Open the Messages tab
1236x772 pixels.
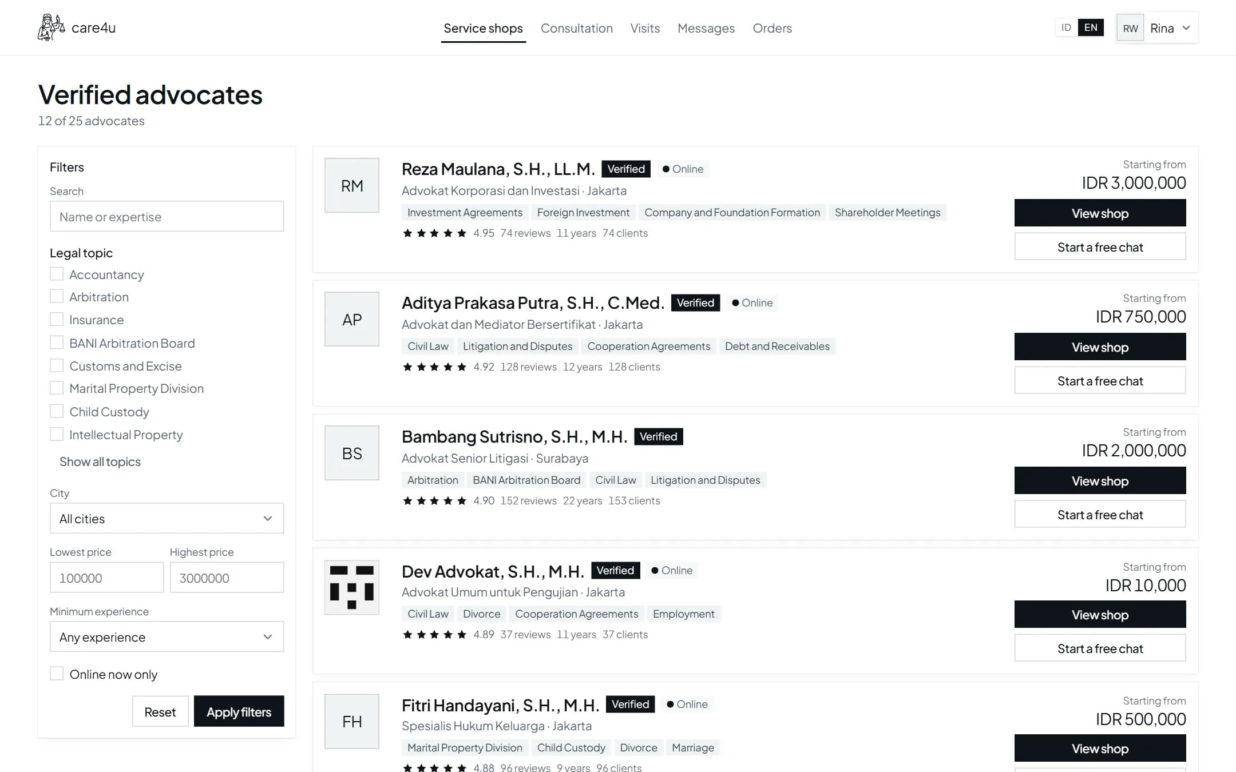(x=706, y=28)
